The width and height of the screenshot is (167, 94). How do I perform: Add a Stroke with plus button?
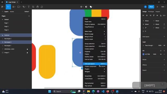pyautogui.click(x=164, y=60)
